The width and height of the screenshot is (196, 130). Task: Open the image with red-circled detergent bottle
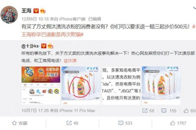(x=81, y=85)
